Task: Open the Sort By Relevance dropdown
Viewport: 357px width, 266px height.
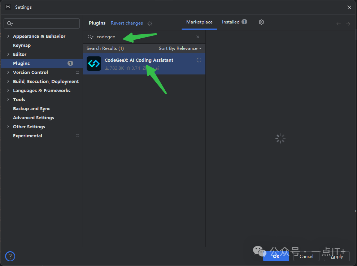Action: coord(180,48)
